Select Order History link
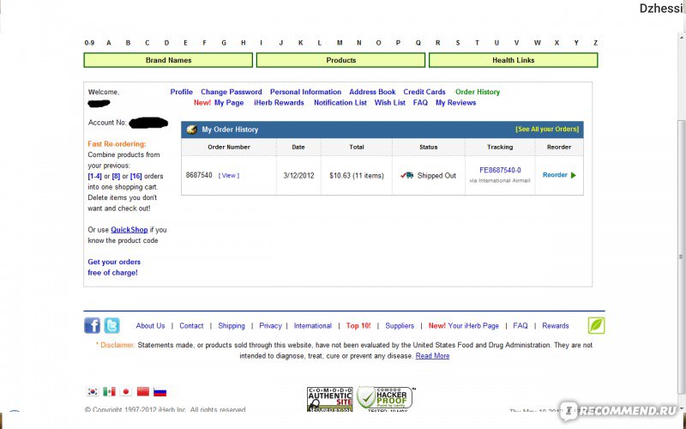 (x=478, y=92)
